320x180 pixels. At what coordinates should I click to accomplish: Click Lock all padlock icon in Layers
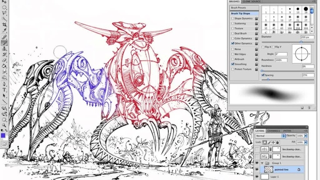click(x=277, y=142)
